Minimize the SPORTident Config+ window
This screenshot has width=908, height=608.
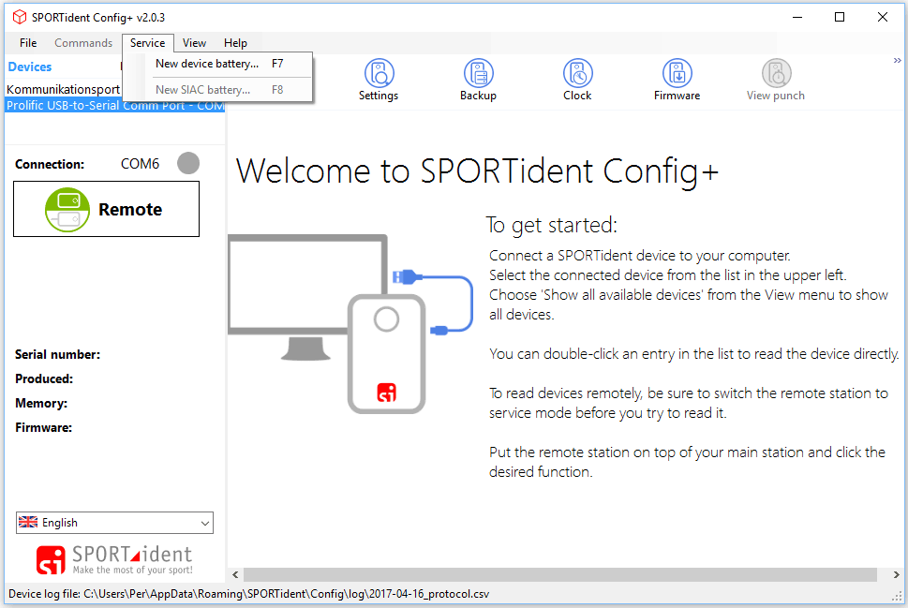[x=797, y=18]
